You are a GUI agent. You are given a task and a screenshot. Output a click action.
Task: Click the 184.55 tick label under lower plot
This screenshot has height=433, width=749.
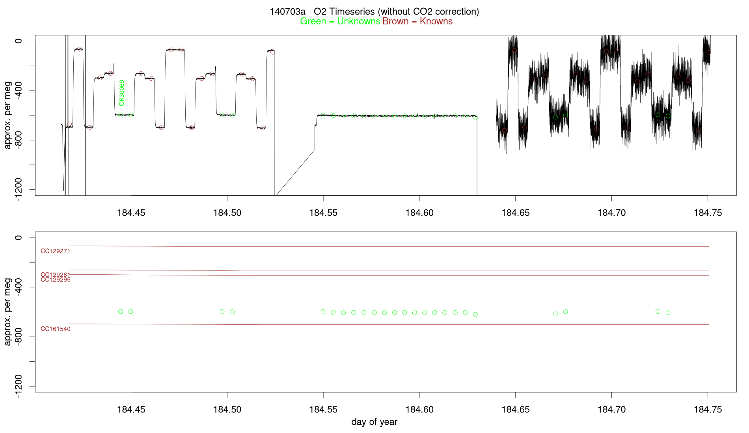coord(323,410)
